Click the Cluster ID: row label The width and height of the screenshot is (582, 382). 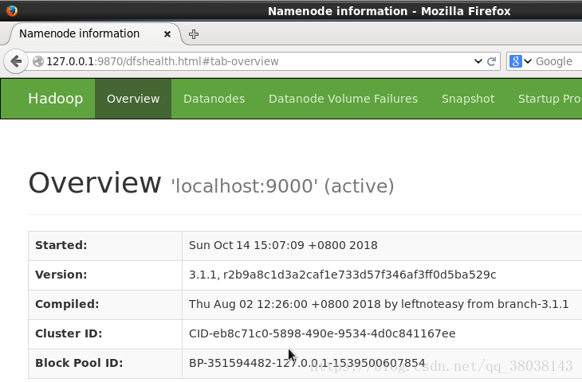point(69,333)
